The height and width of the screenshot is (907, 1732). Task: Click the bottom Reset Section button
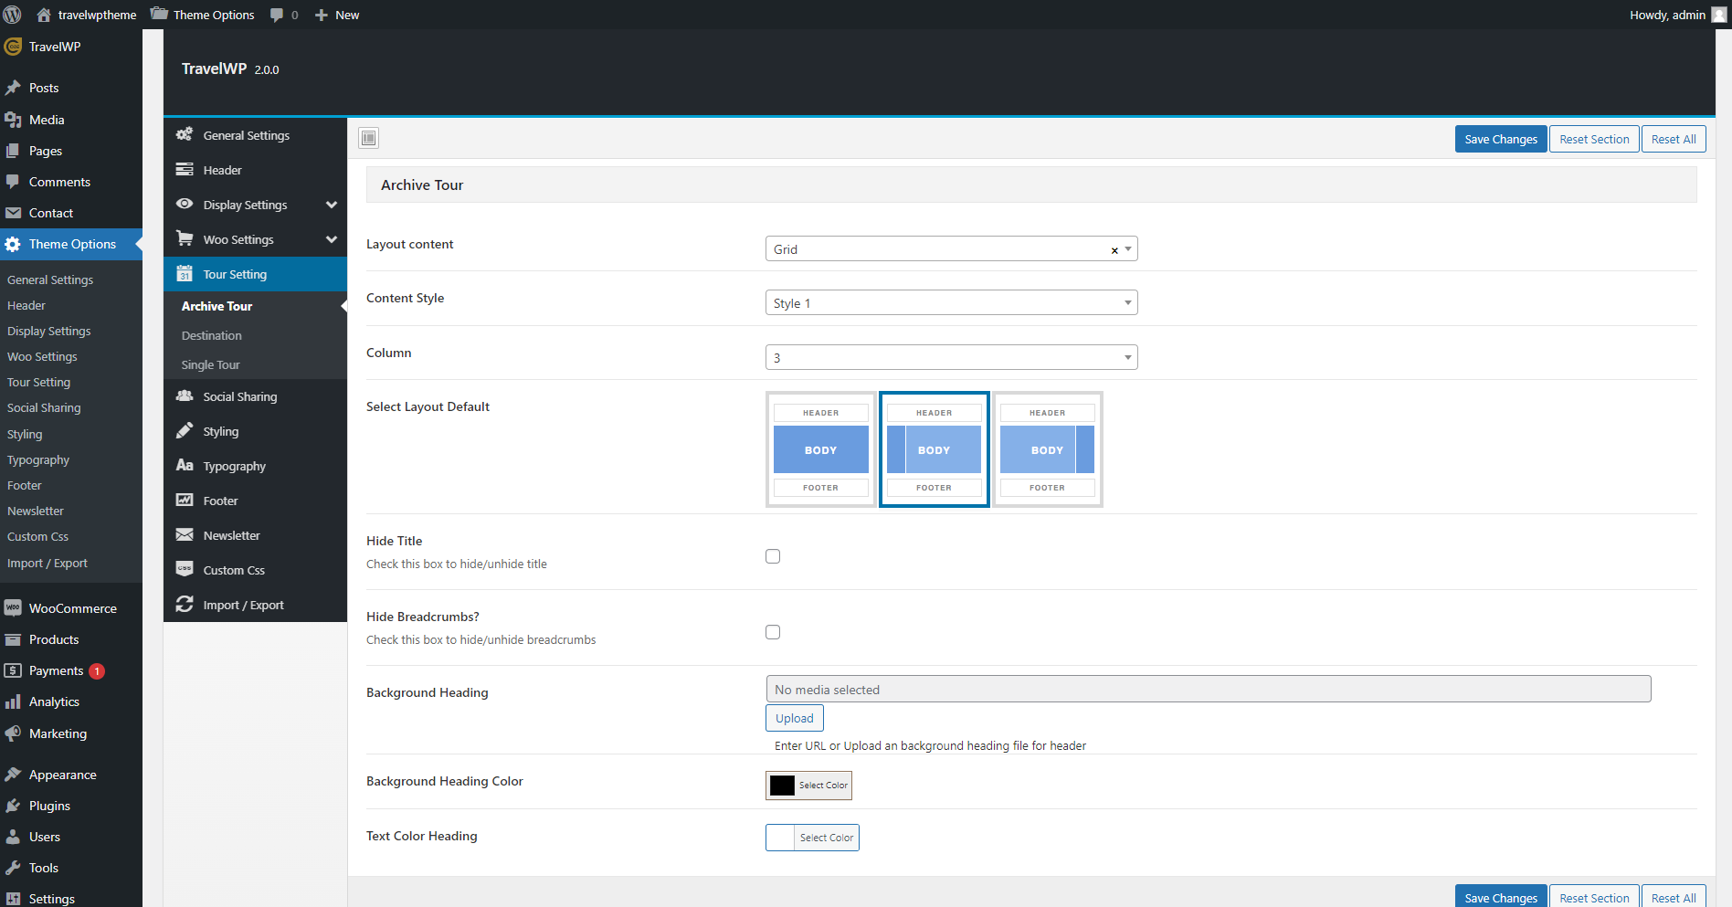click(1594, 897)
